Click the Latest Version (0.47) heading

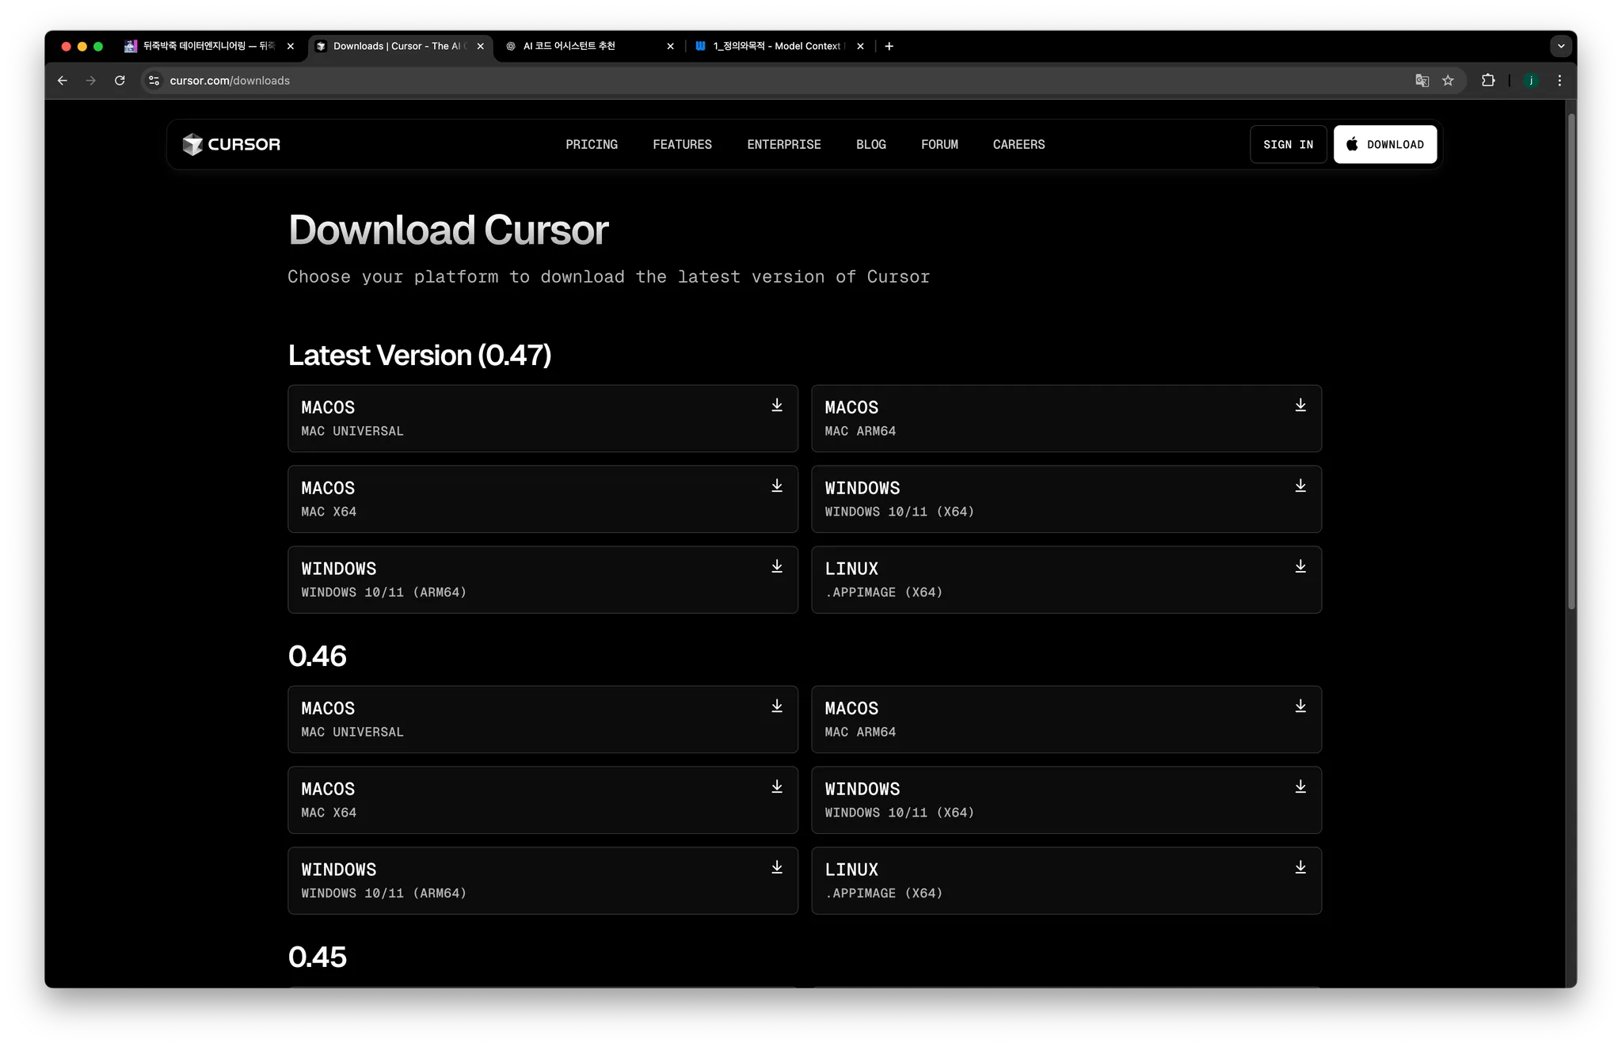pos(420,355)
